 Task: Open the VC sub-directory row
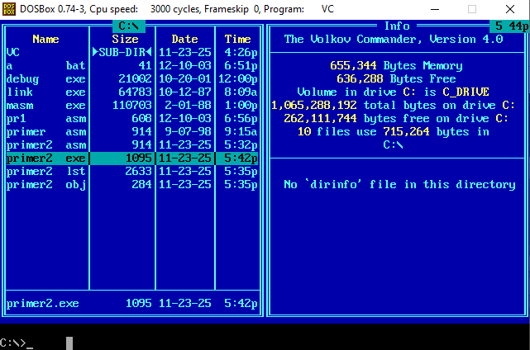click(132, 52)
